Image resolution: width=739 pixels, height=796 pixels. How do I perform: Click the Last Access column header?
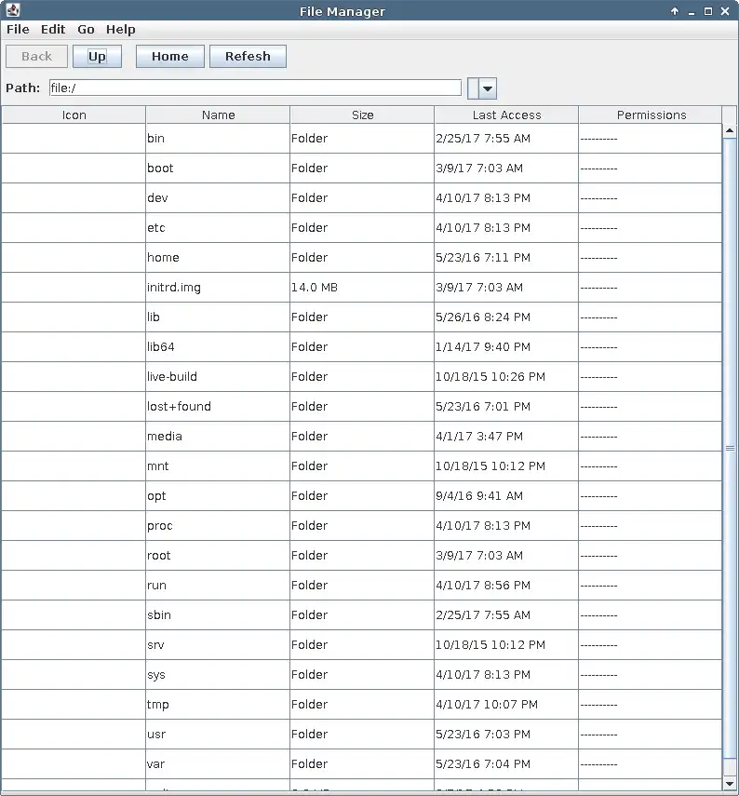tap(506, 115)
